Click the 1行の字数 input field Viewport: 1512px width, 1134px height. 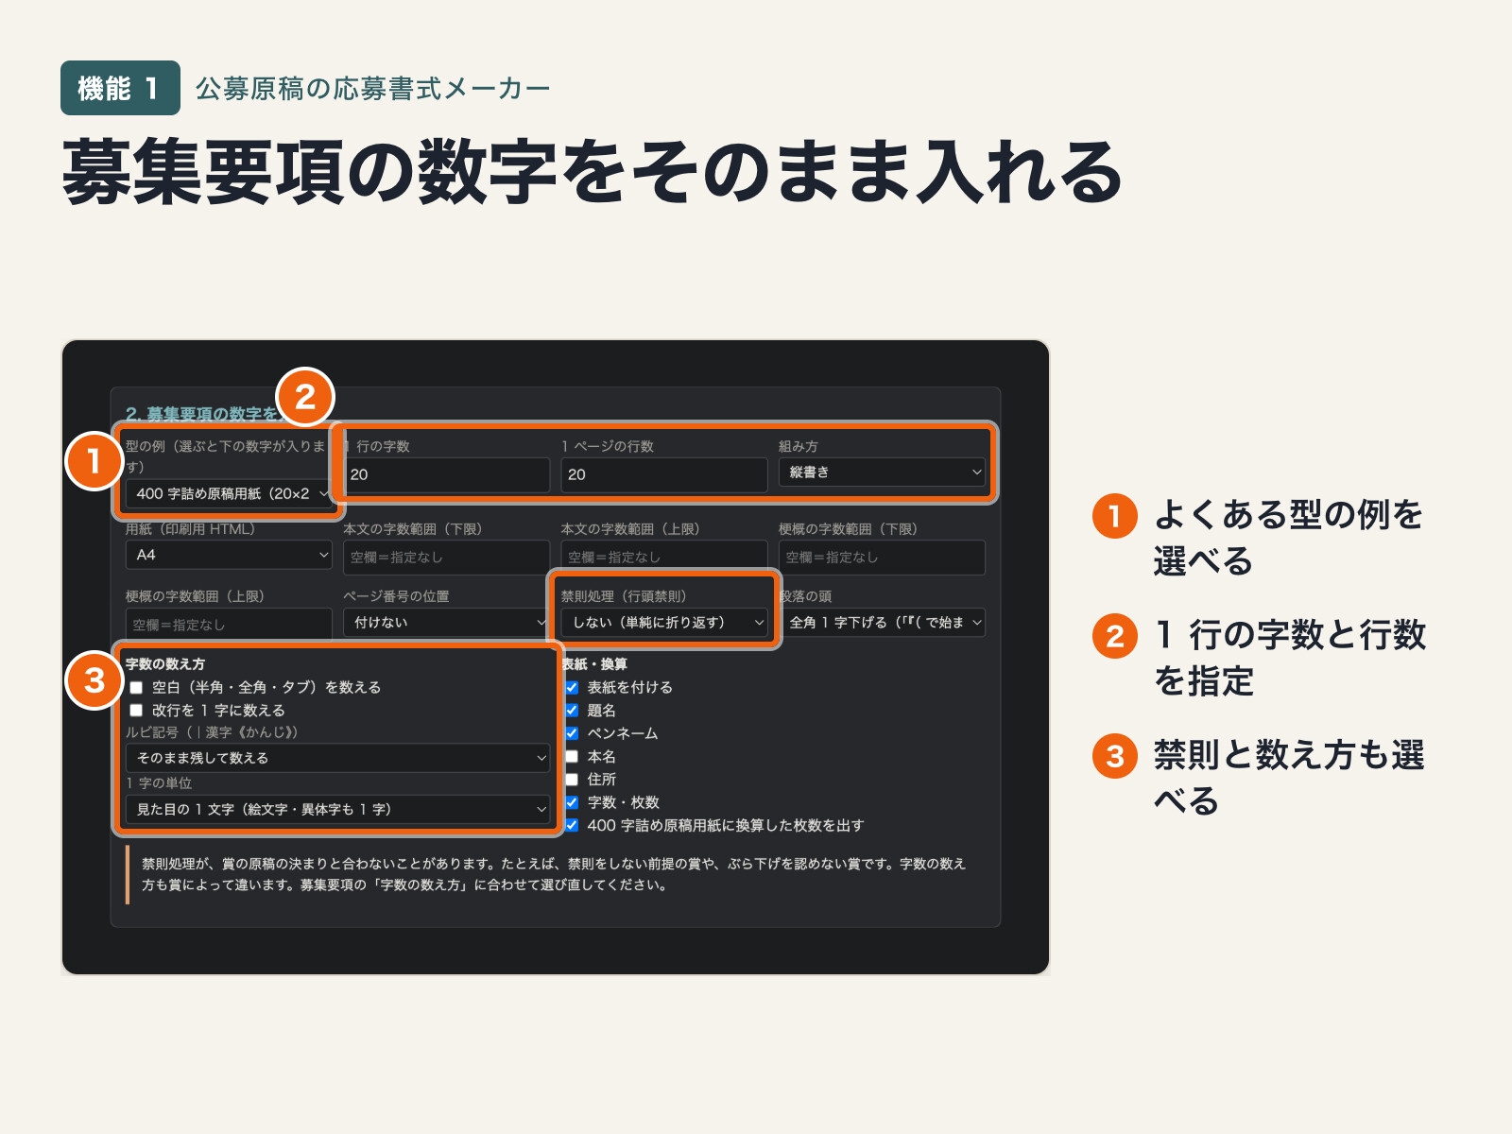pos(446,474)
